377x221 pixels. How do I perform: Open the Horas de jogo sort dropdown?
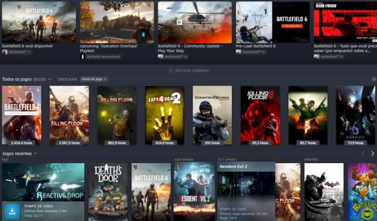pos(94,79)
